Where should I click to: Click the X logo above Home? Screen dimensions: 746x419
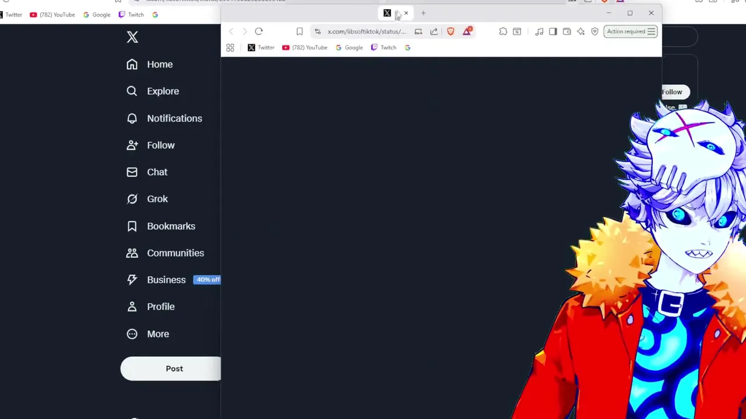132,37
